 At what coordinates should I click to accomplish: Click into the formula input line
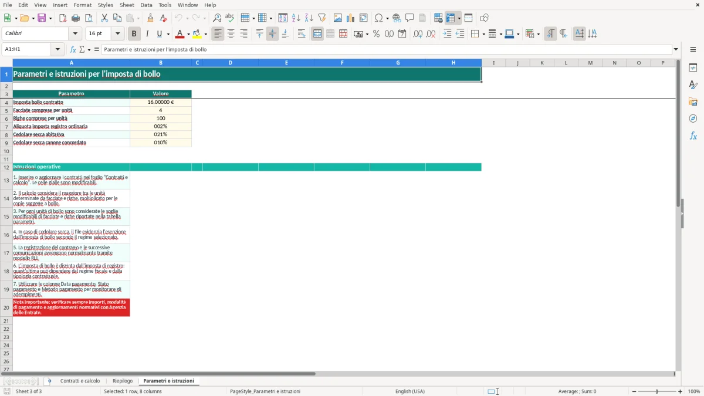click(x=387, y=49)
